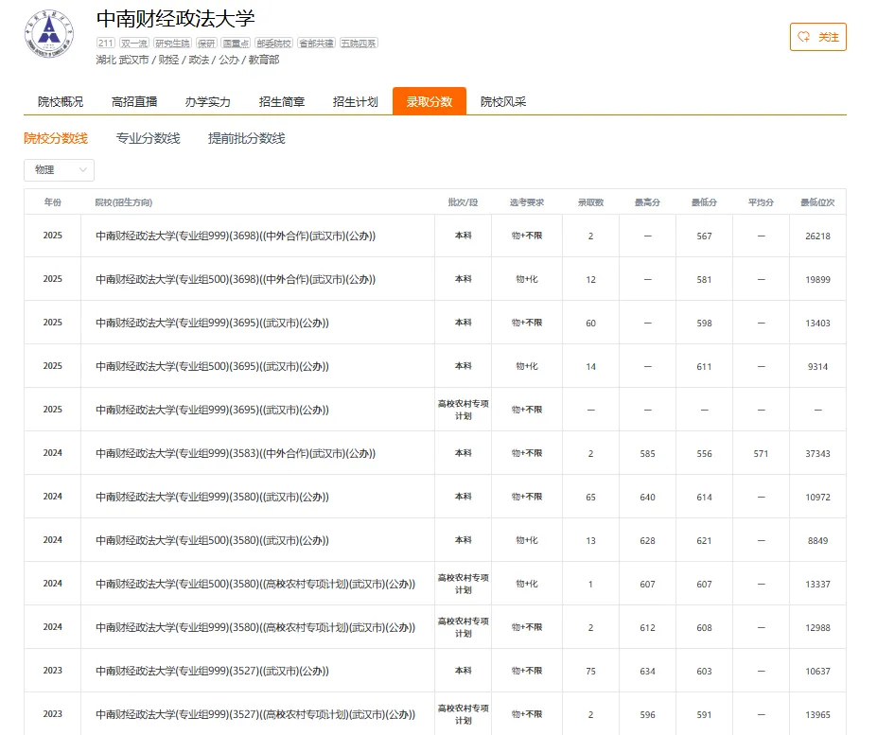Click the 最低位次 value 37343
Viewport: 877px width, 735px height.
[x=817, y=454]
